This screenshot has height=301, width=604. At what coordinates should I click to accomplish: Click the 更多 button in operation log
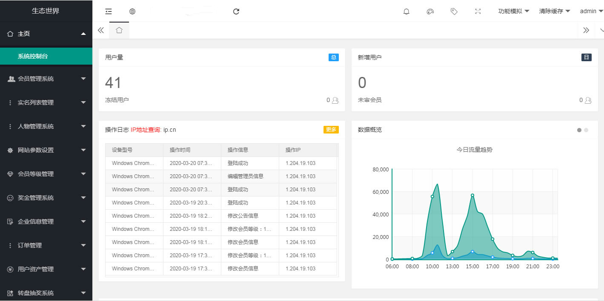(331, 130)
